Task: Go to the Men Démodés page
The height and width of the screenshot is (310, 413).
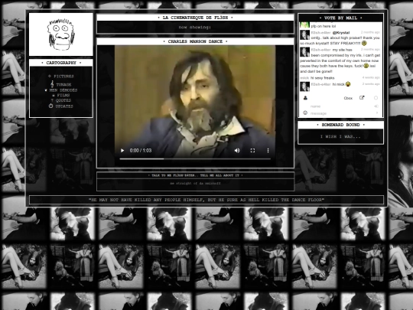Action: pos(63,90)
